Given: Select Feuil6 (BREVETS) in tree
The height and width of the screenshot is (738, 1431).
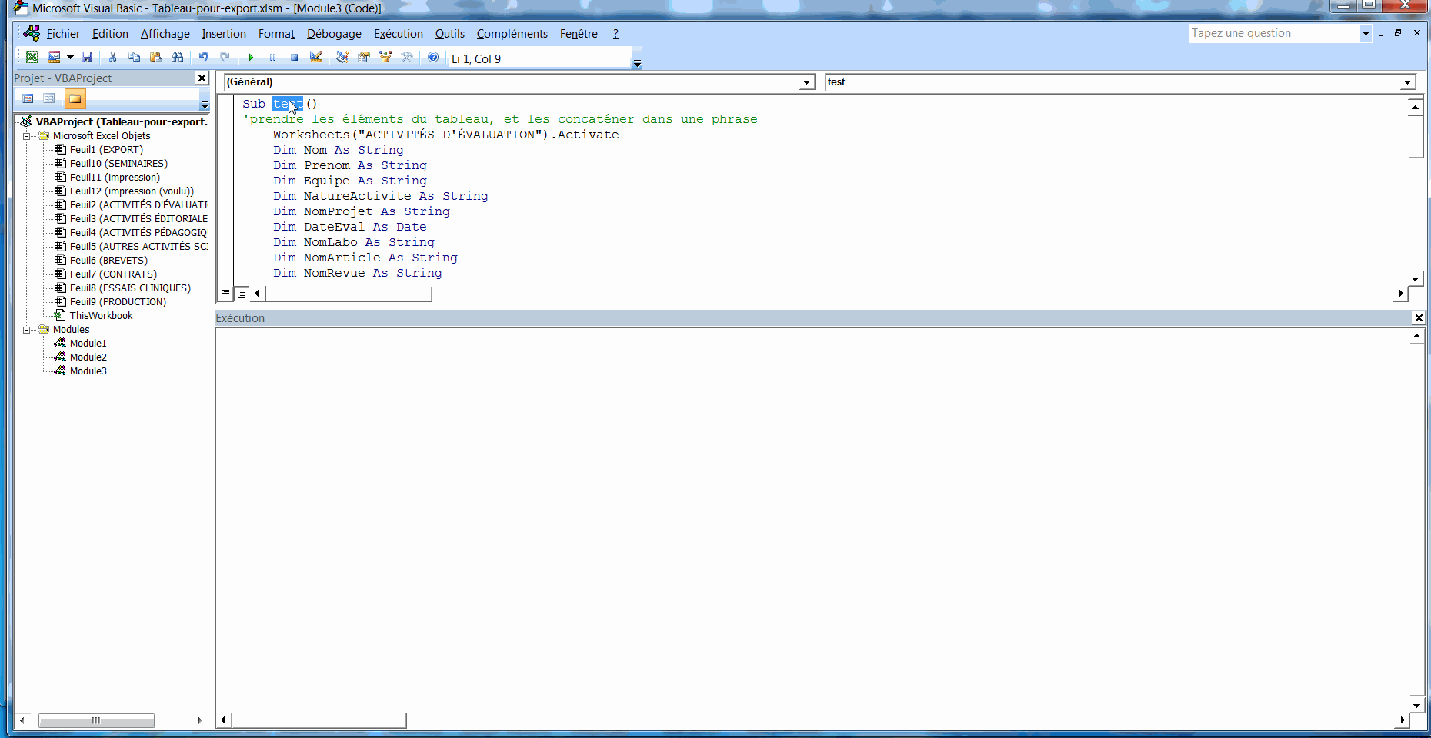Looking at the screenshot, I should pyautogui.click(x=108, y=261).
